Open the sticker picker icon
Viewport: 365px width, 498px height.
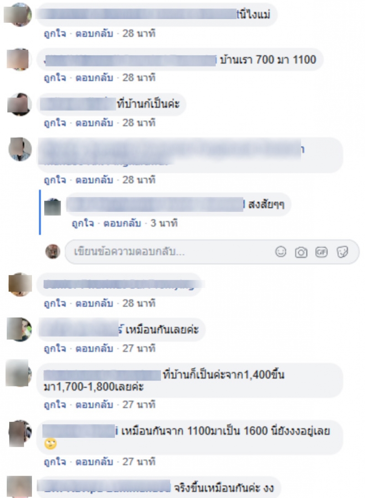pos(343,252)
